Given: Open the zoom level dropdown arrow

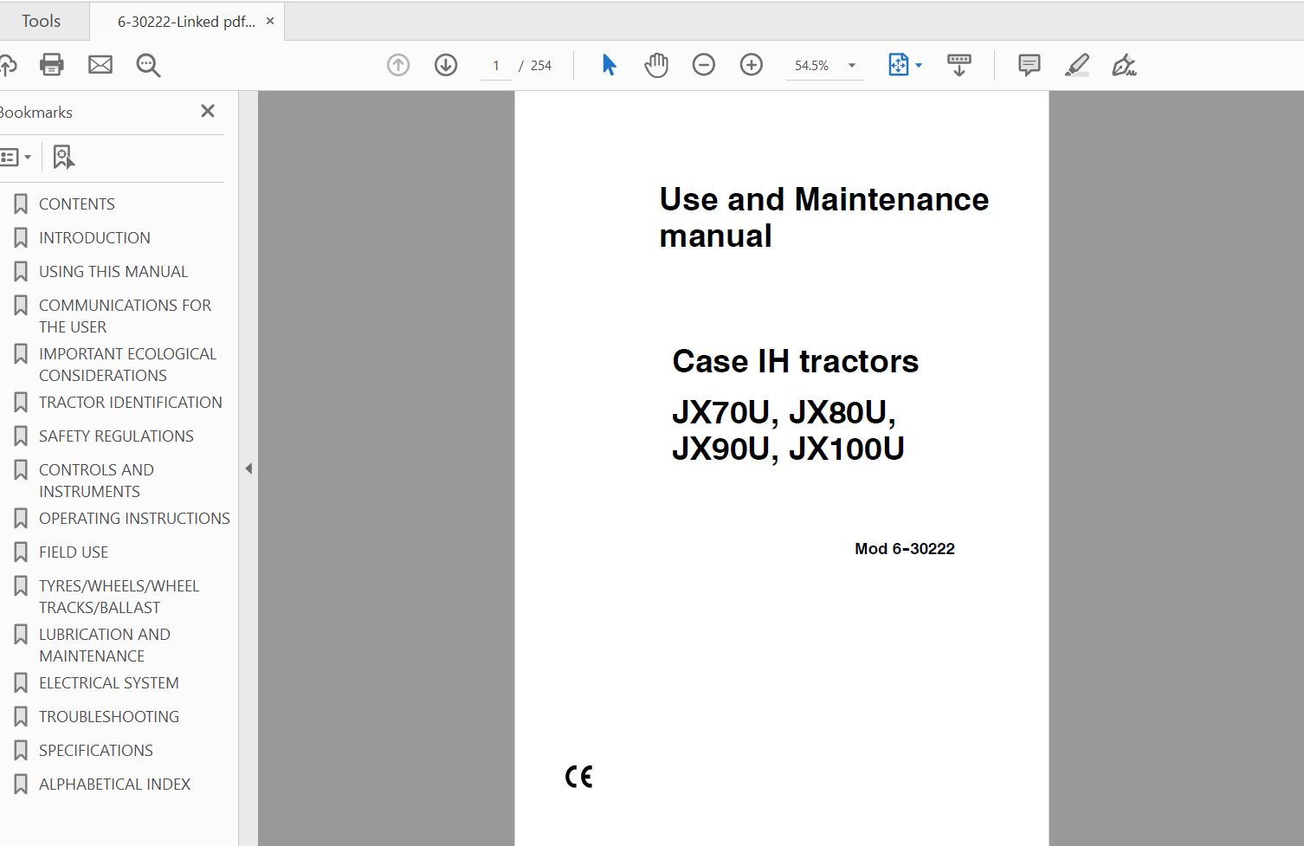Looking at the screenshot, I should (x=852, y=66).
